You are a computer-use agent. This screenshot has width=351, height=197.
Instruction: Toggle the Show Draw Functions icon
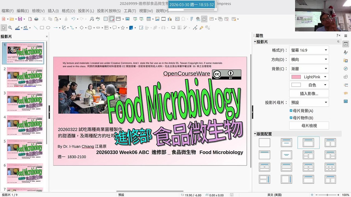[x=204, y=19]
